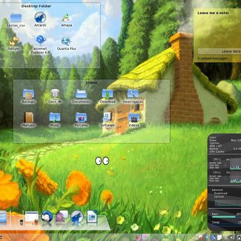
Task: Click the 'Desktop Folder' widget title
Action: [x=36, y=6]
